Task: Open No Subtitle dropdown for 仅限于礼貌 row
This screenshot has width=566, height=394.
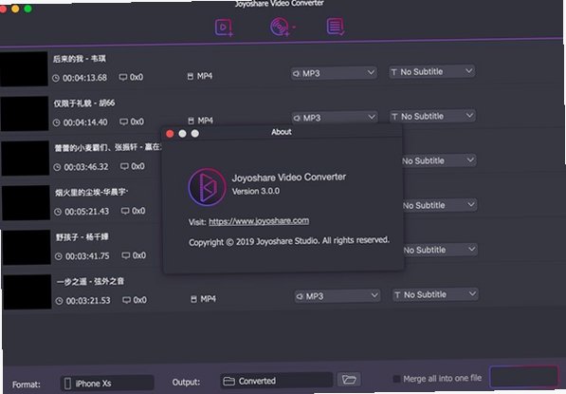Action: (432, 116)
